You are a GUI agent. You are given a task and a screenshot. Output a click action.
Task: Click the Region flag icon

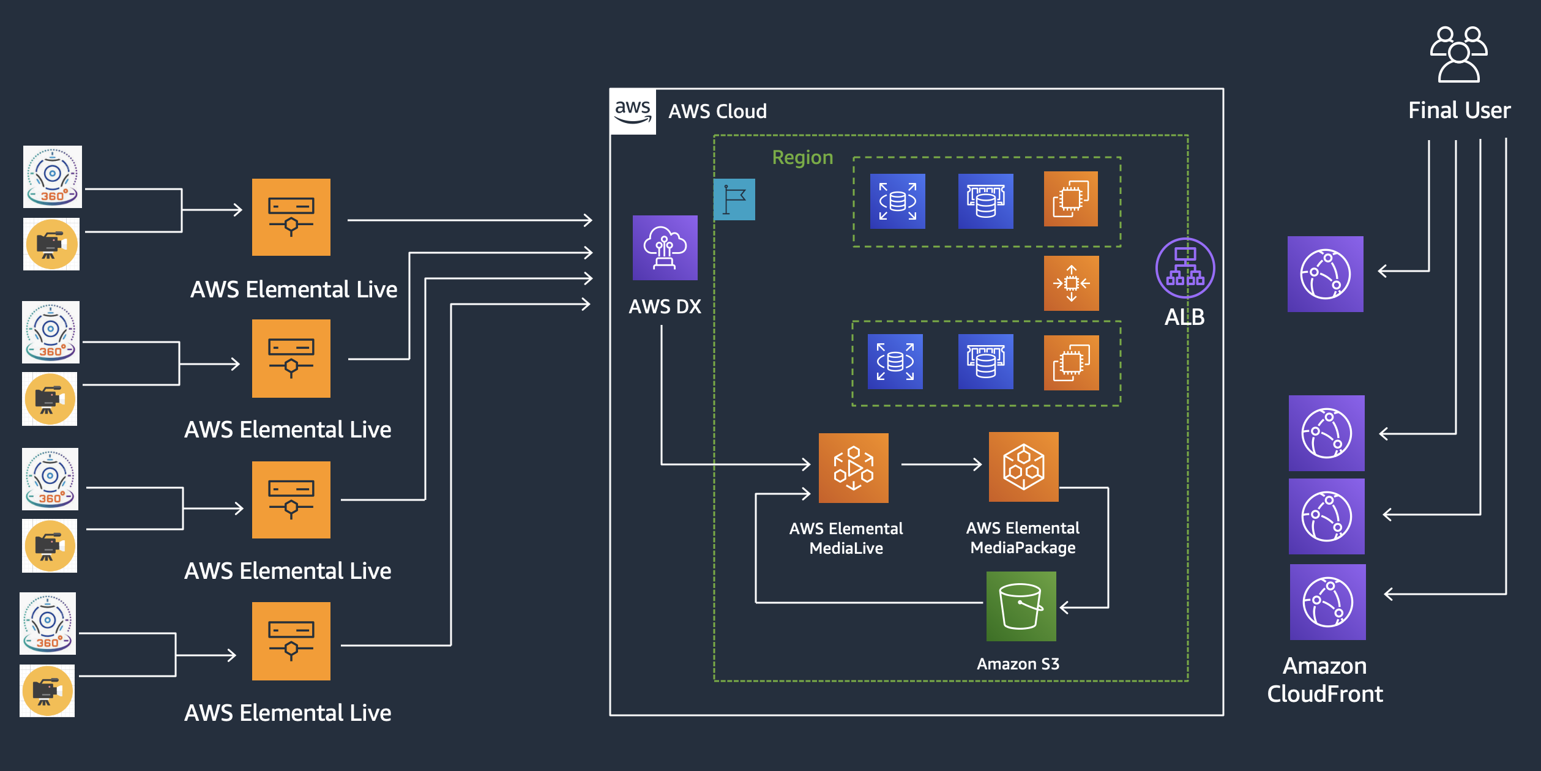pos(734,199)
